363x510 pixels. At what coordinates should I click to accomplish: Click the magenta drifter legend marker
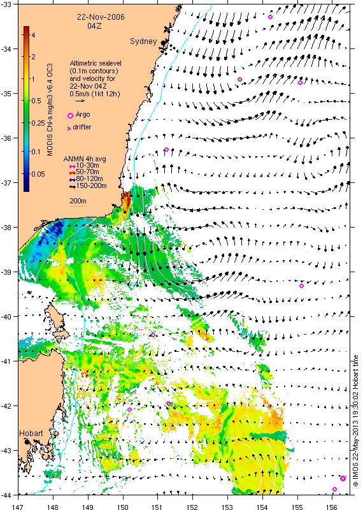[69, 129]
